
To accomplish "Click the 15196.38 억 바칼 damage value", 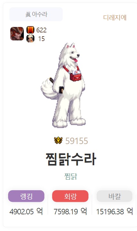I will (x=114, y=211).
